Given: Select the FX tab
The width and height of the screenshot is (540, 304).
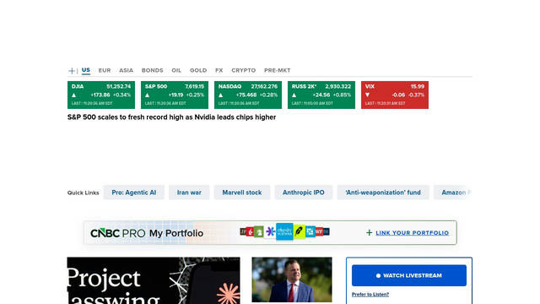Looking at the screenshot, I should coord(219,70).
